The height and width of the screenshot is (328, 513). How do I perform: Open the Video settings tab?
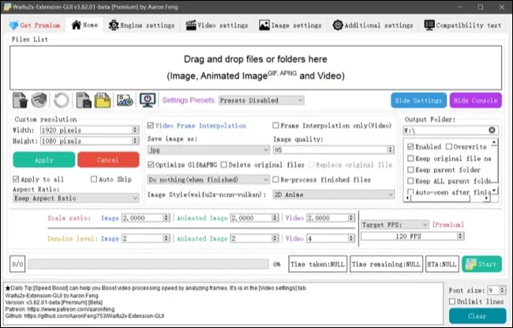coord(217,25)
